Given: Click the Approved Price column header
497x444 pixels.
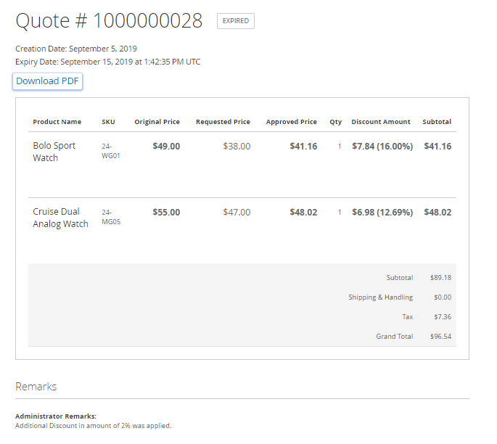Looking at the screenshot, I should (291, 122).
